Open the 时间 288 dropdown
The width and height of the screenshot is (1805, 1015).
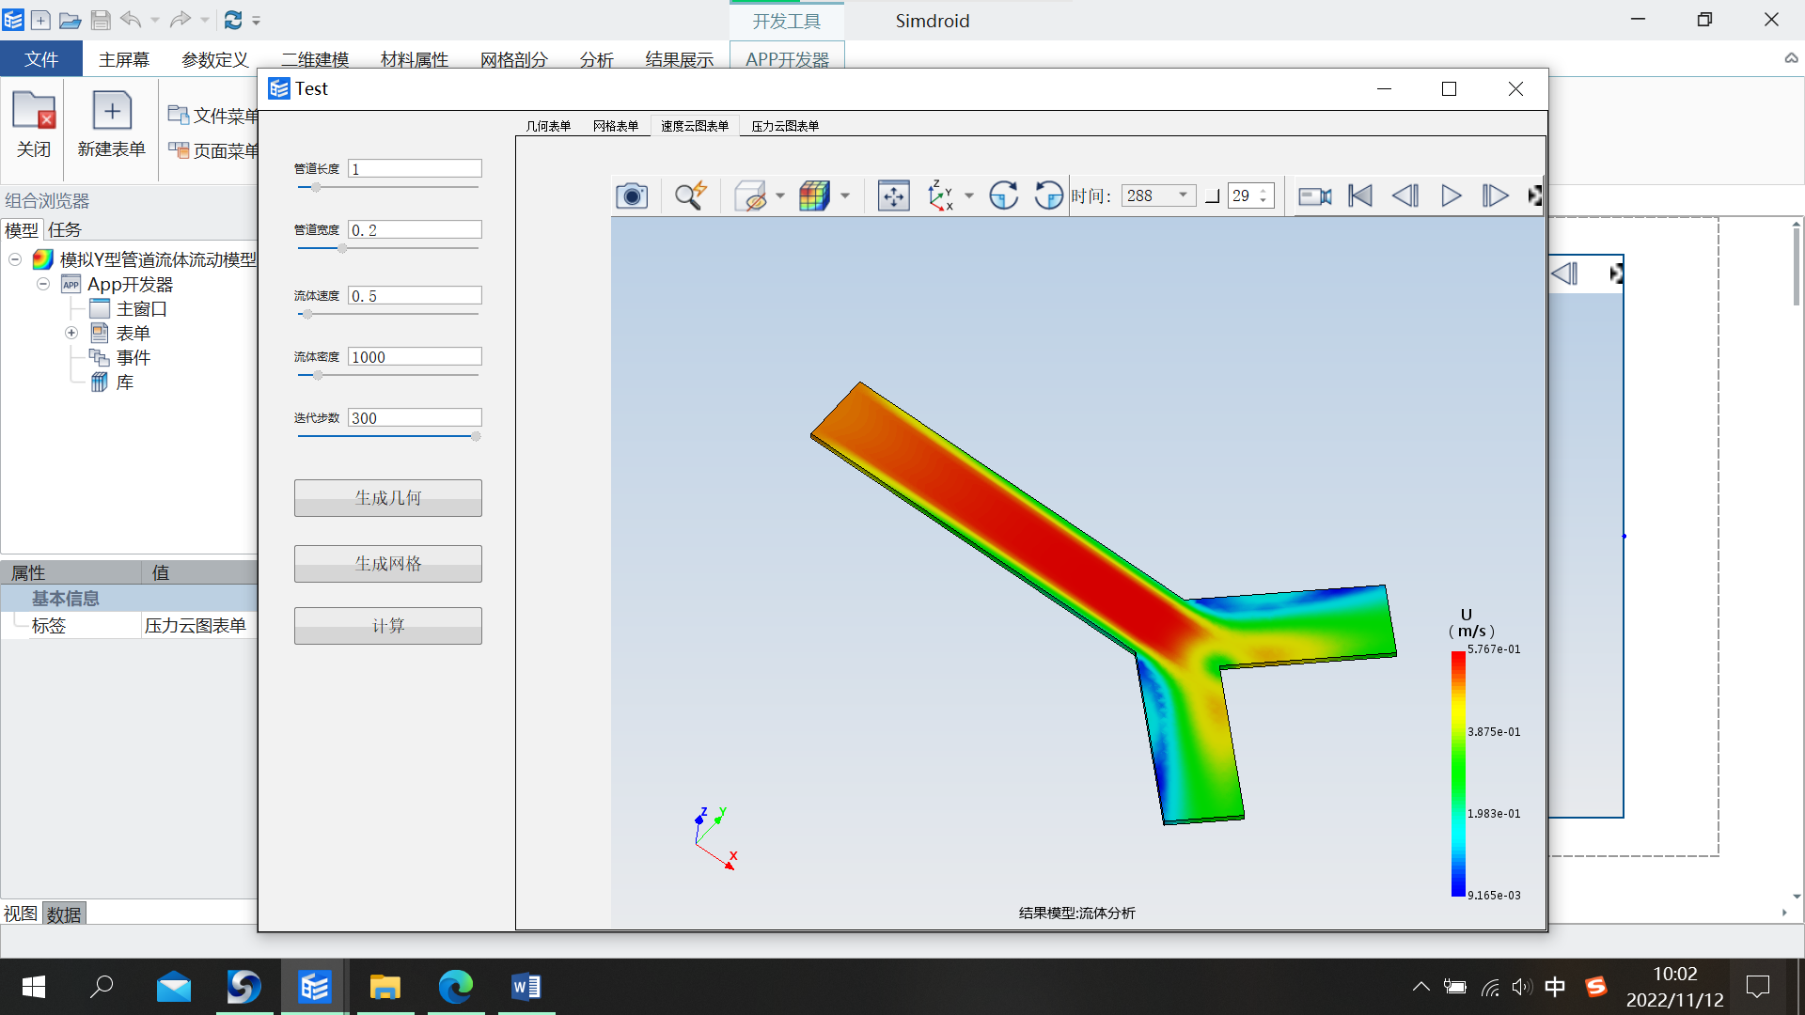tap(1183, 195)
